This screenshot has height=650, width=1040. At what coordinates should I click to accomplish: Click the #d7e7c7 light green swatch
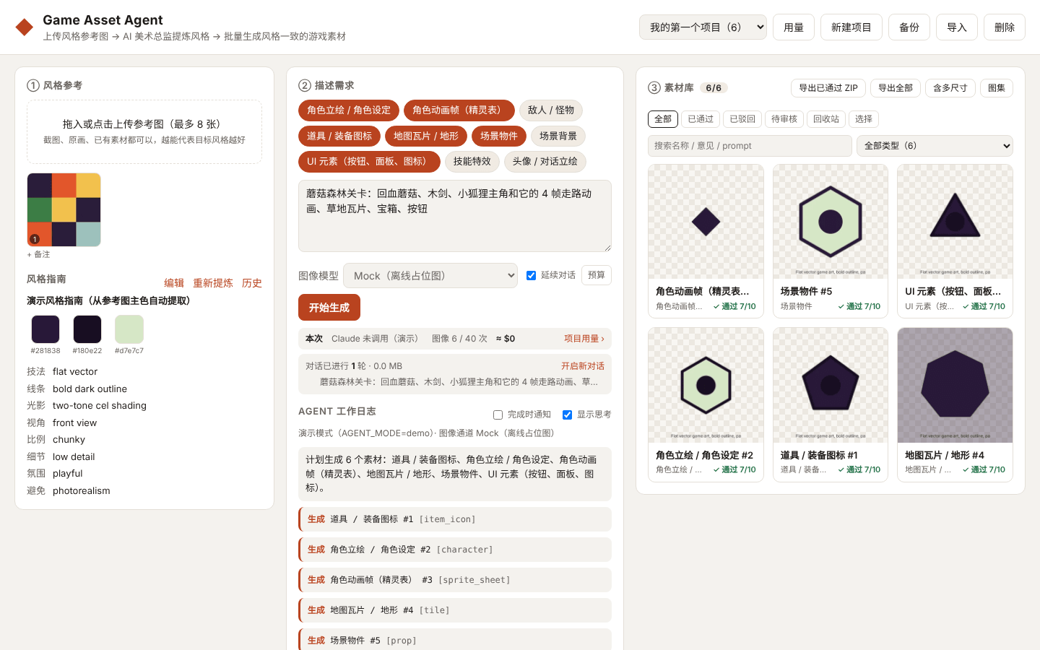(129, 329)
